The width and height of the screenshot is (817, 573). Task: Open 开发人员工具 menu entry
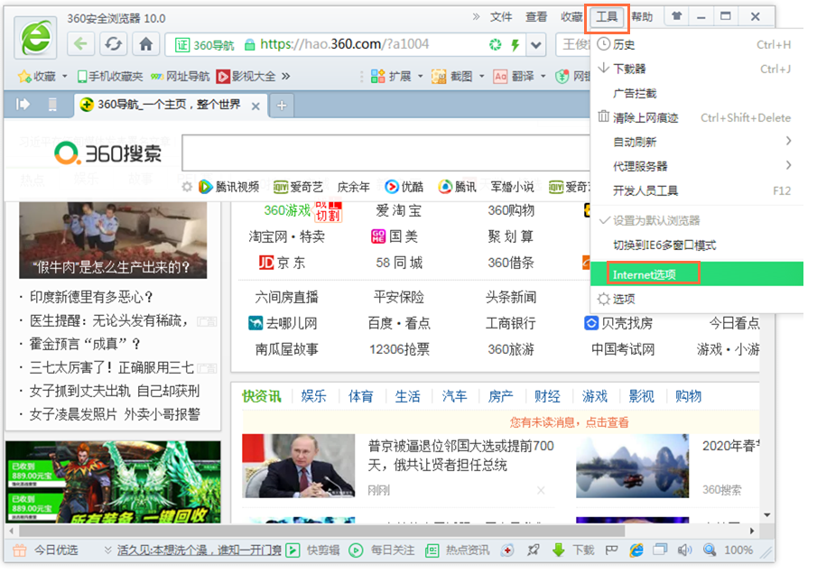coord(697,190)
